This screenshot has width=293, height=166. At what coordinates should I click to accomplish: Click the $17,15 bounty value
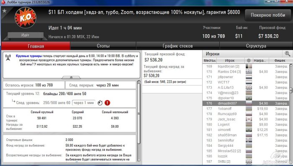pyautogui.click(x=262, y=135)
